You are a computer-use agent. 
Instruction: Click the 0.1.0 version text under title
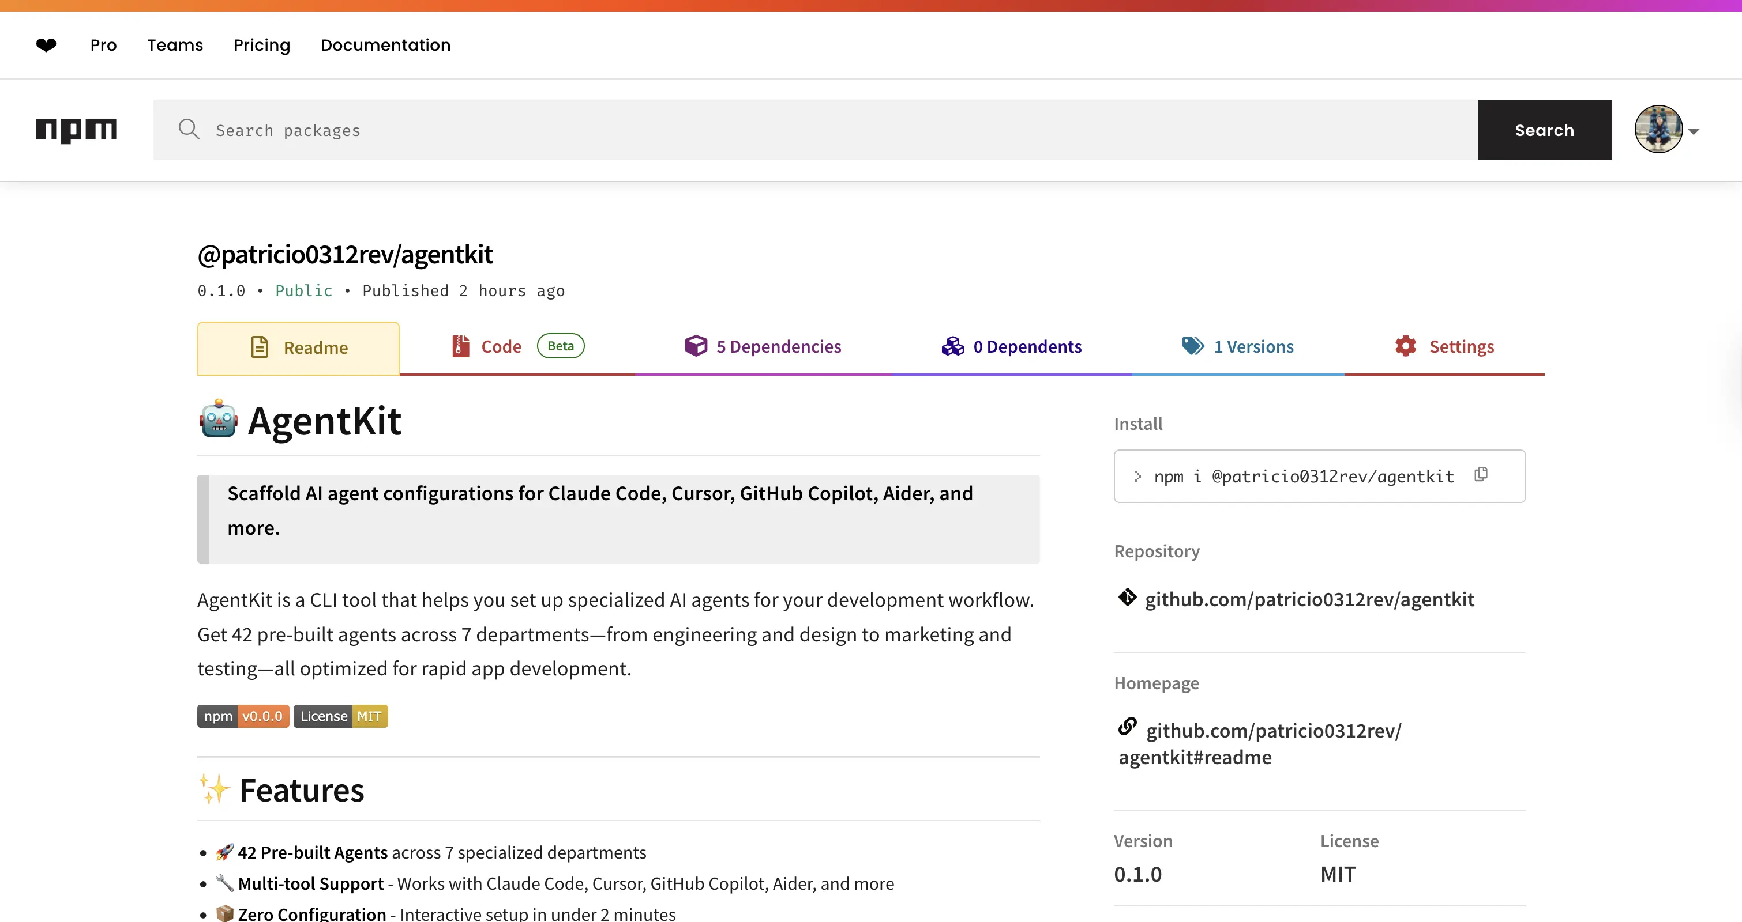(x=221, y=291)
